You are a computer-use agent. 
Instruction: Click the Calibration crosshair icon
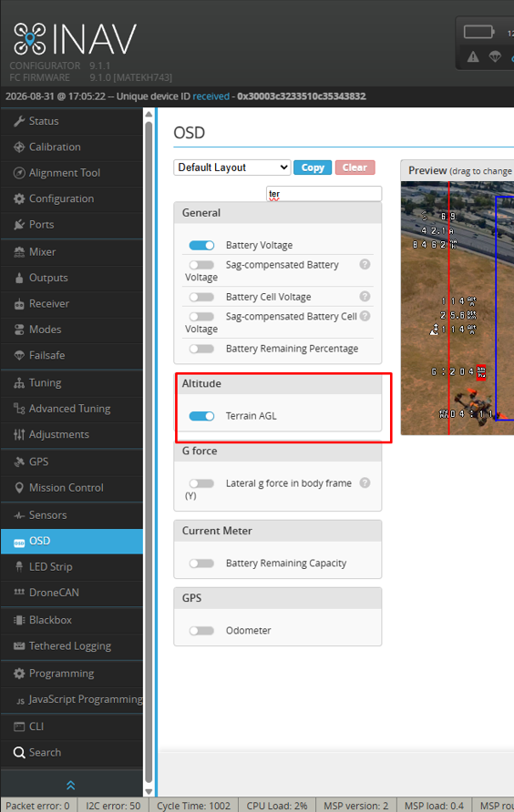(x=19, y=147)
